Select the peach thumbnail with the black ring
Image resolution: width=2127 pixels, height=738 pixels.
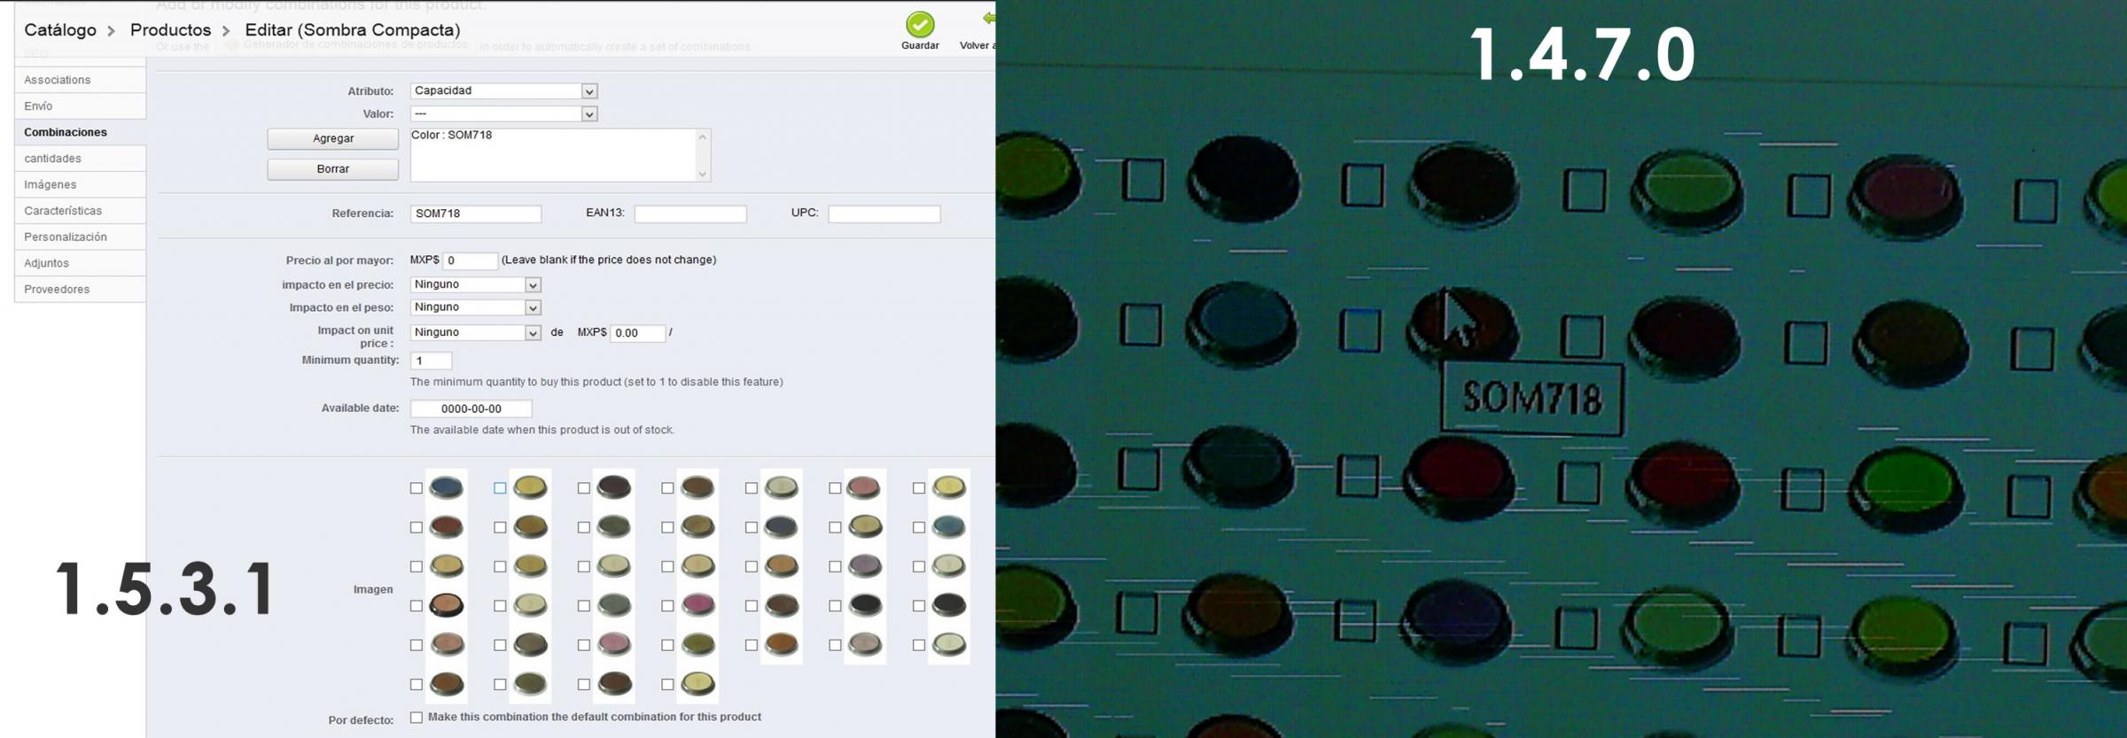(x=446, y=605)
